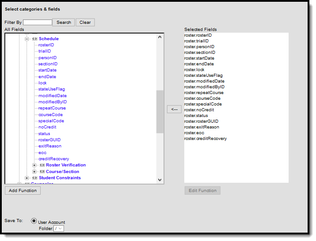Viewport: 316px width, 241px height.
Task: Select repeatCourse in the All Fields tree
Action: click(52, 108)
